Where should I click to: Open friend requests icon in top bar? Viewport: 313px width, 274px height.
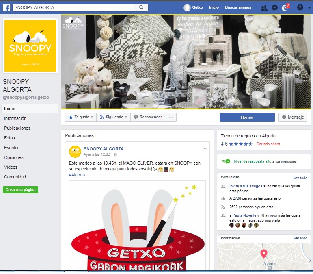tap(264, 8)
